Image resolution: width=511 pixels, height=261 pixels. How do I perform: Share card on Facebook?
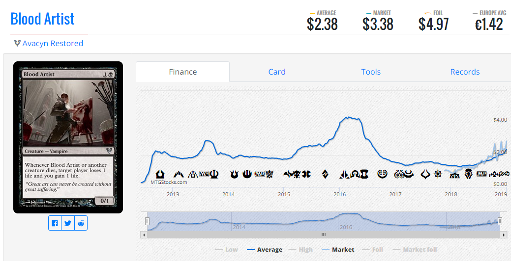55,223
